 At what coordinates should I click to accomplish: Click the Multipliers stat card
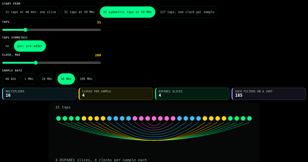(39, 94)
